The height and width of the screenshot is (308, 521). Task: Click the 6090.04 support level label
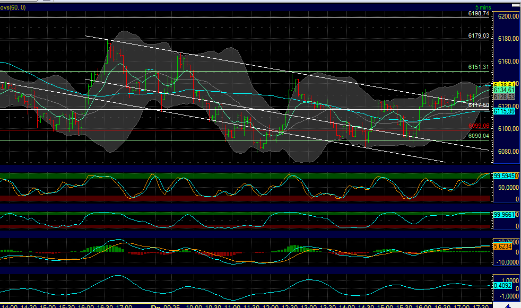[x=479, y=135]
